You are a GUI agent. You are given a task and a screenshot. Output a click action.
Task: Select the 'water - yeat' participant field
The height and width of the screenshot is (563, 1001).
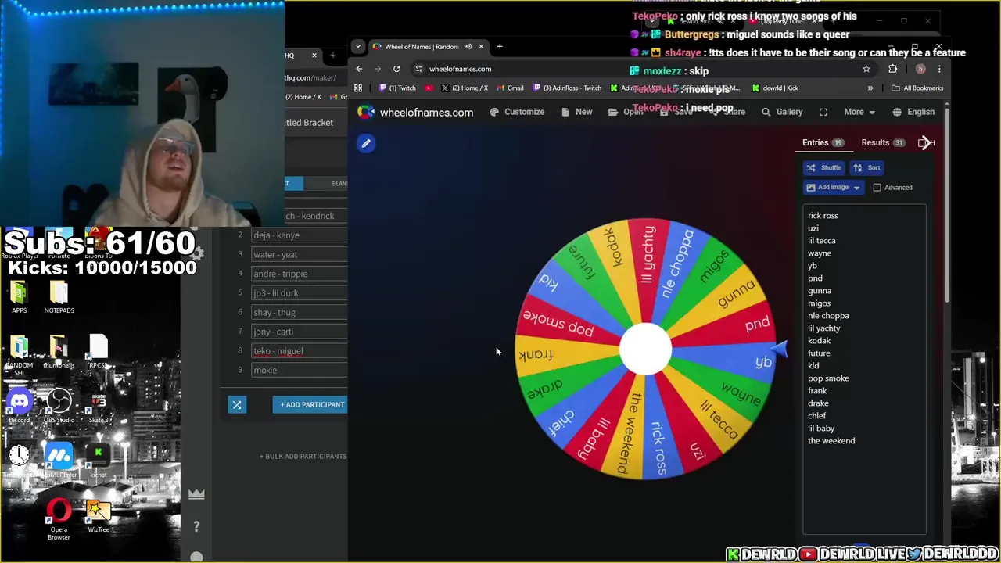(298, 255)
